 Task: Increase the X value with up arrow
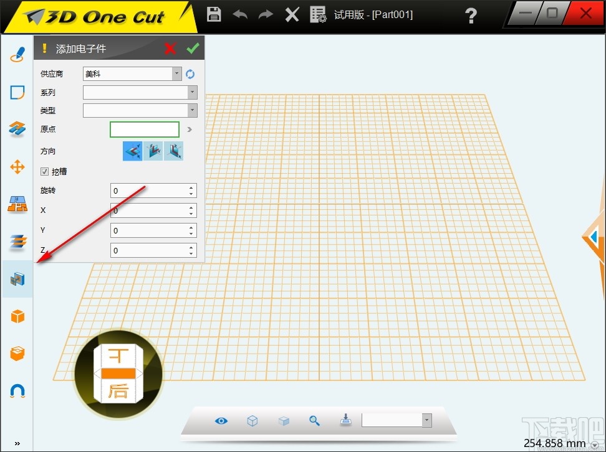tap(191, 208)
